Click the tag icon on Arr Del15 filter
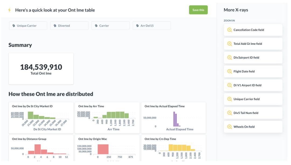Image resolution: width=291 pixels, height=165 pixels. (x=137, y=26)
